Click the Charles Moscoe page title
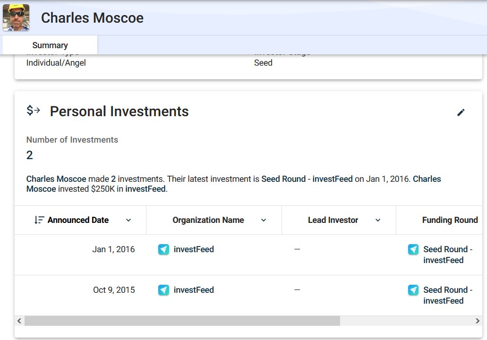Image resolution: width=487 pixels, height=340 pixels. point(92,17)
